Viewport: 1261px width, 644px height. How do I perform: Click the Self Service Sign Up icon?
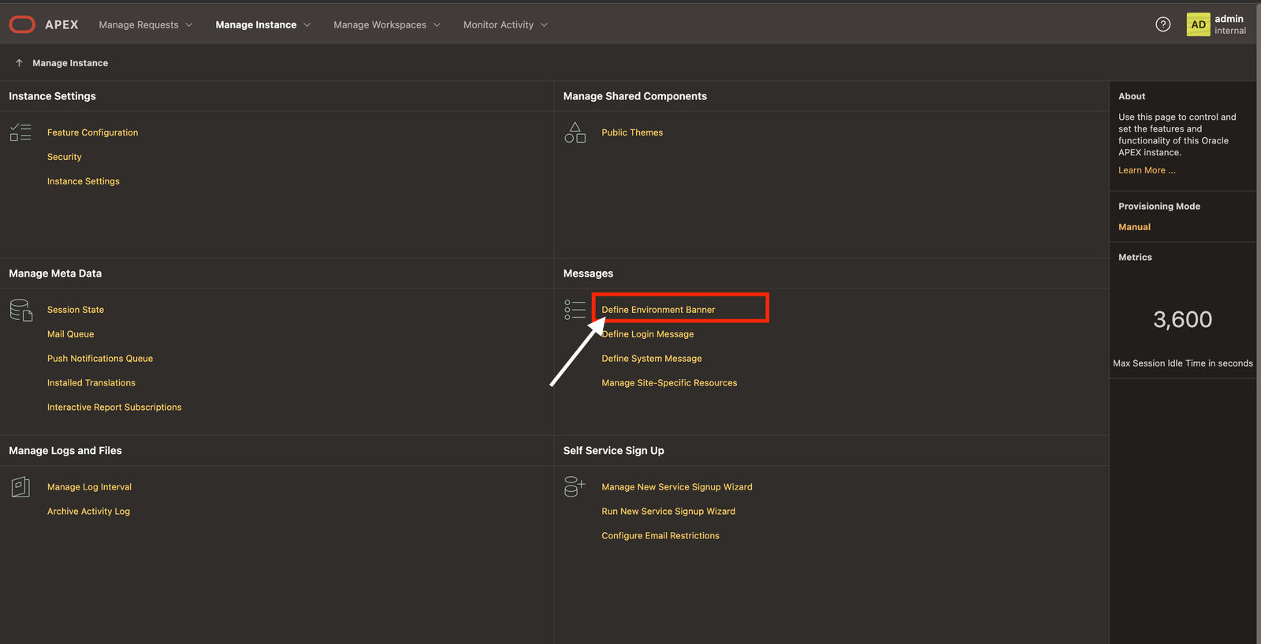pos(575,487)
